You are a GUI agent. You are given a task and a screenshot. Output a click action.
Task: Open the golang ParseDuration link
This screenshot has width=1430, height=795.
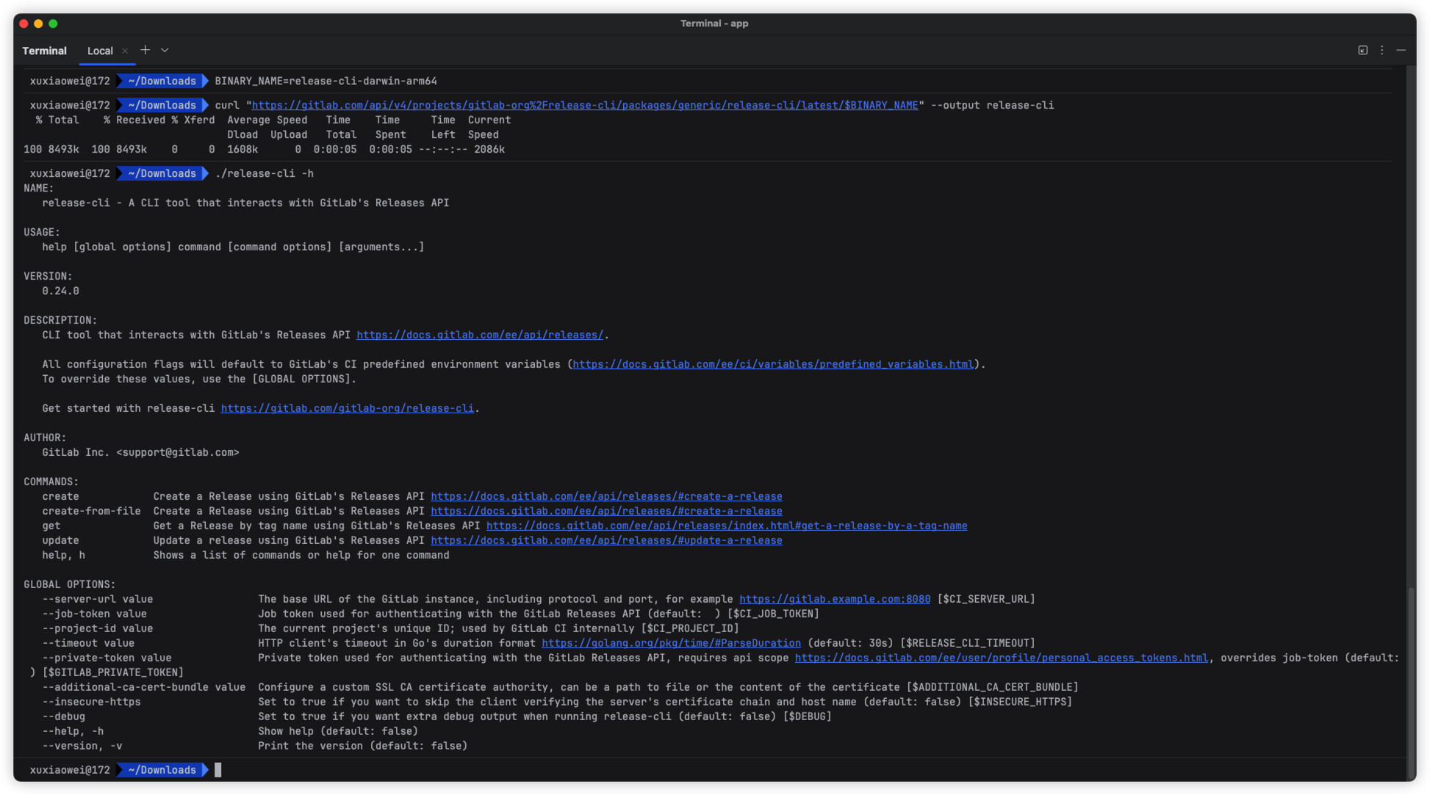pyautogui.click(x=671, y=643)
